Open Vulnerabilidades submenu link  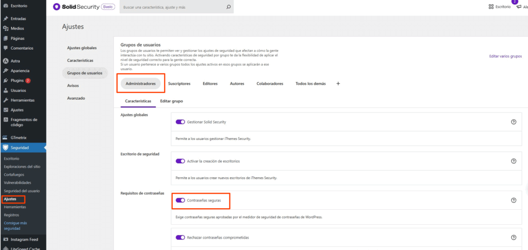click(18, 182)
